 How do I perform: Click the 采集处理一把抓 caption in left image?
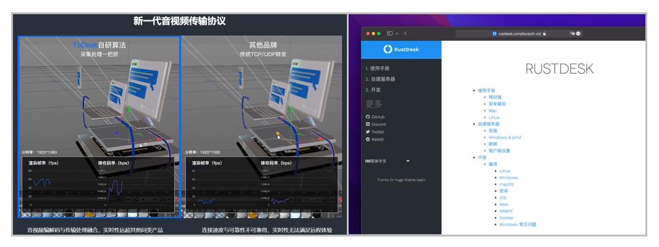(x=100, y=54)
